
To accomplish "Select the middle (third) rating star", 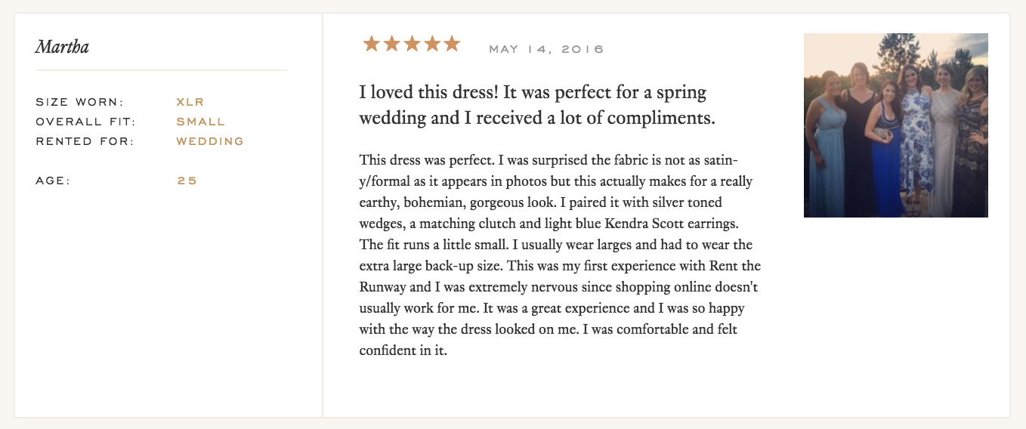I will pyautogui.click(x=412, y=44).
